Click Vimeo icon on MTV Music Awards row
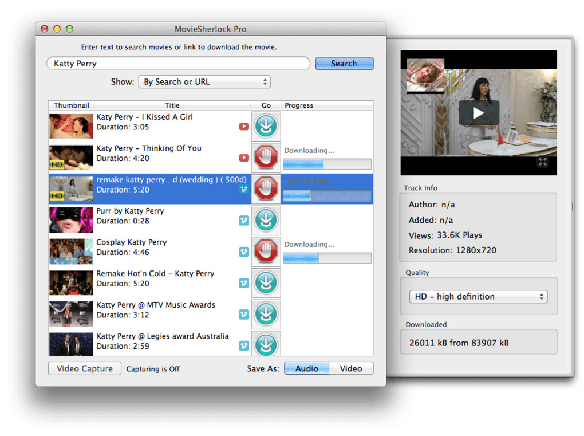584x436 pixels. [x=244, y=315]
